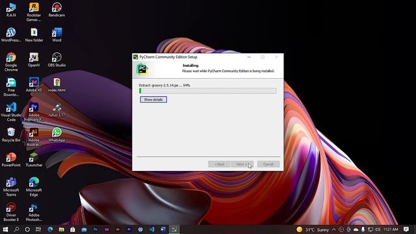Click the Show details button
The width and height of the screenshot is (416, 234).
click(x=153, y=99)
